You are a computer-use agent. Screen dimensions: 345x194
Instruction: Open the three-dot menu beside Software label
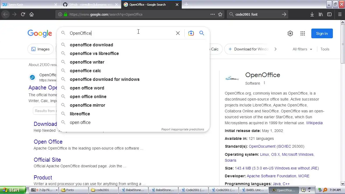pyautogui.click(x=264, y=83)
